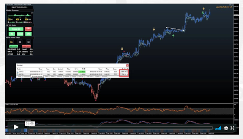Select S3 under Quick Trade Setup
243x139 pixels.
point(28,42)
